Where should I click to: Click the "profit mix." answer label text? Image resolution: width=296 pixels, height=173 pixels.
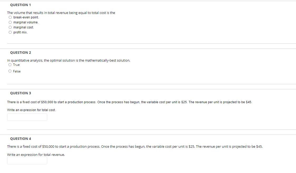pyautogui.click(x=21, y=32)
